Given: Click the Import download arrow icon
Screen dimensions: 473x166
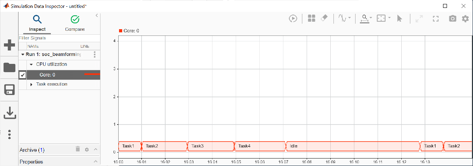Looking at the screenshot, I should coord(9,112).
